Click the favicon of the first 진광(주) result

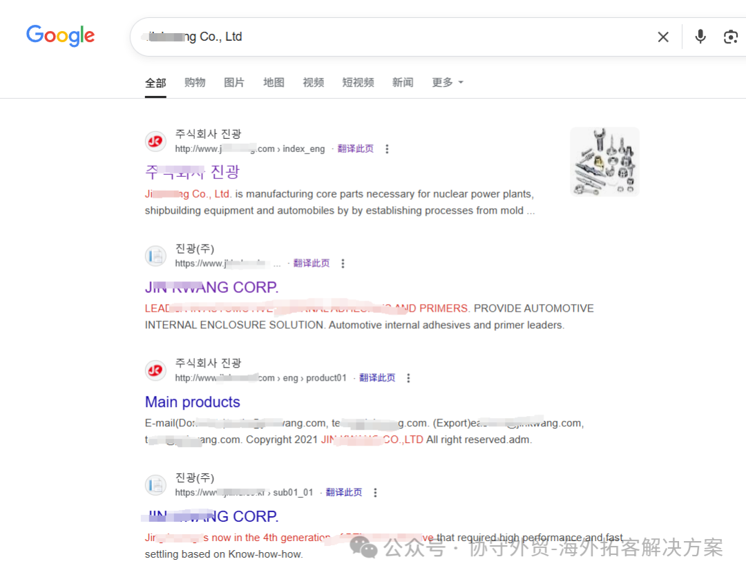155,256
